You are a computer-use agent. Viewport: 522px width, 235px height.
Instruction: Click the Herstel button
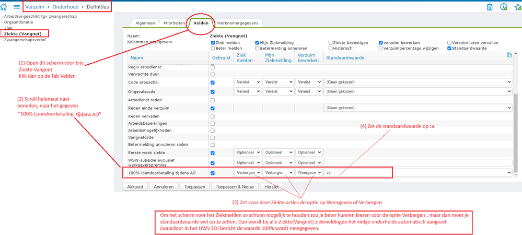271,187
